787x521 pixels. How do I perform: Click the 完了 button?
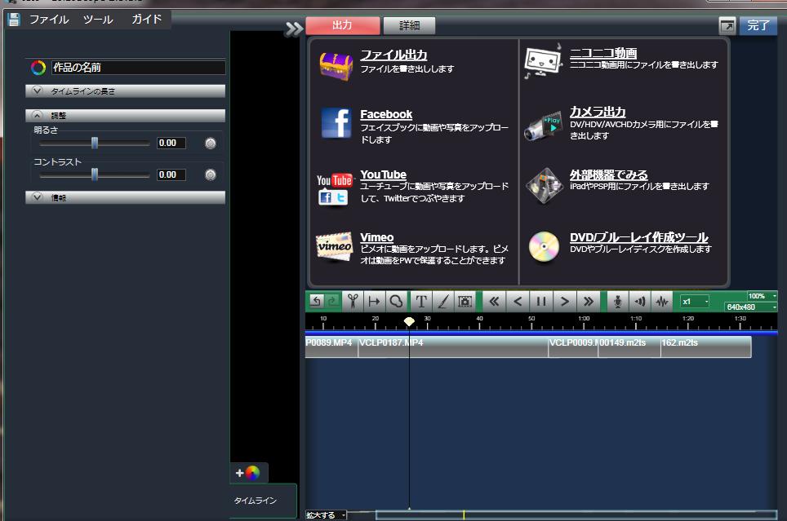click(758, 25)
